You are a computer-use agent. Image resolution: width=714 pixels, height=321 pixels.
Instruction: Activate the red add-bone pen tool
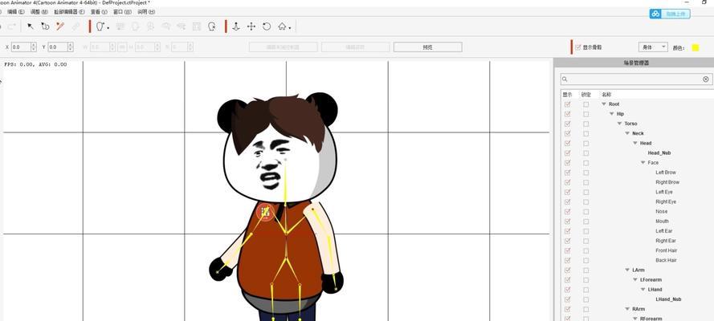pyautogui.click(x=60, y=26)
